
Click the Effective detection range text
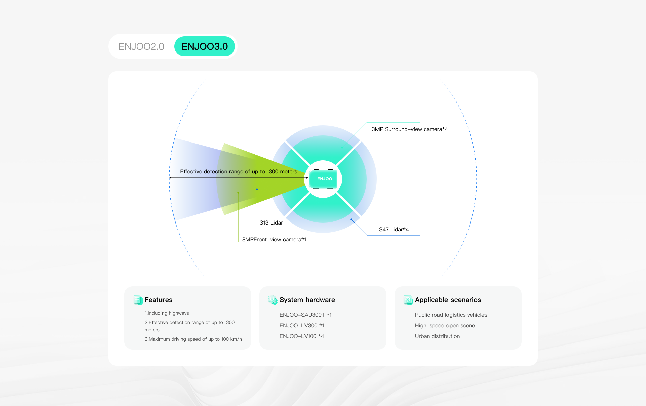pos(239,172)
